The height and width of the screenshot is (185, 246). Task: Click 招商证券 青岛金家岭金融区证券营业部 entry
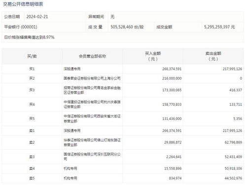[92, 90]
